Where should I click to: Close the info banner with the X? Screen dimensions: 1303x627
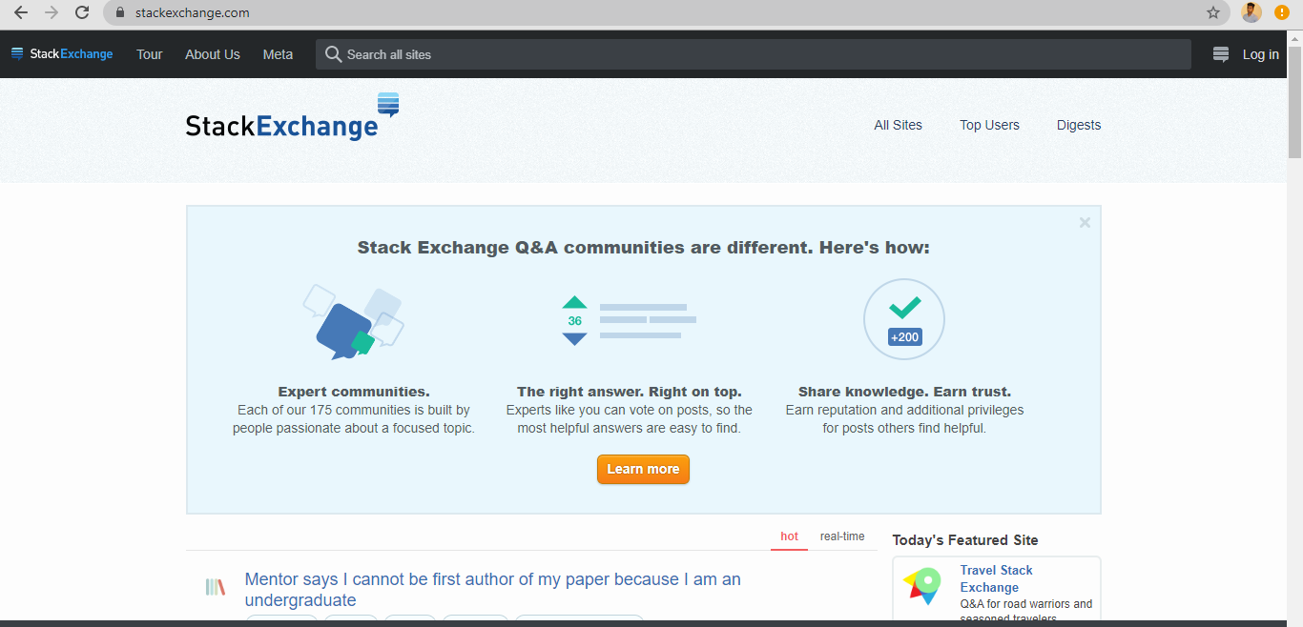(x=1085, y=222)
